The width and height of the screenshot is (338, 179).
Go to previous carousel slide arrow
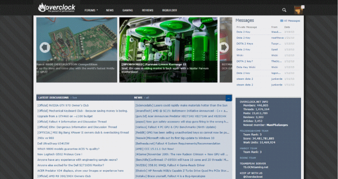[45, 47]
